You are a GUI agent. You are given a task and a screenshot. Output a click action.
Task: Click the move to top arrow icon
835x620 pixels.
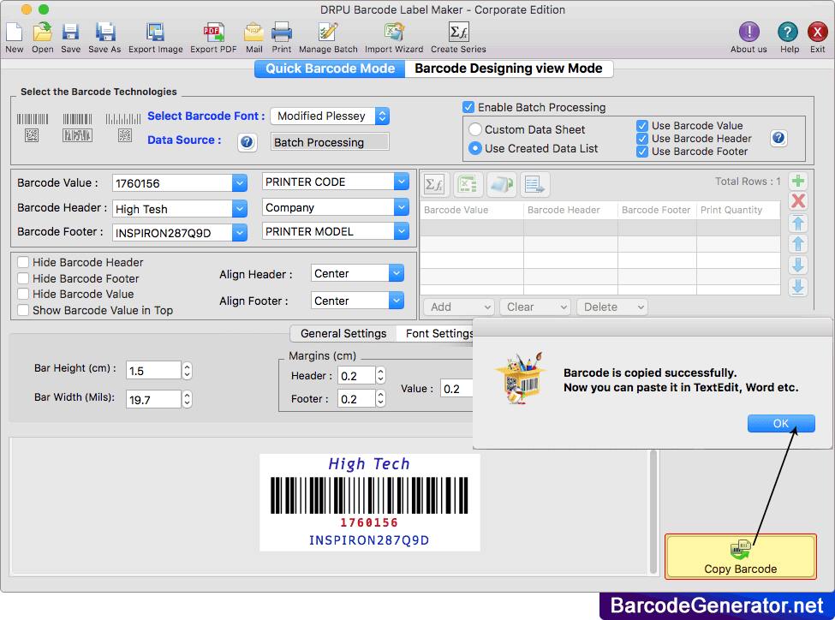[797, 224]
